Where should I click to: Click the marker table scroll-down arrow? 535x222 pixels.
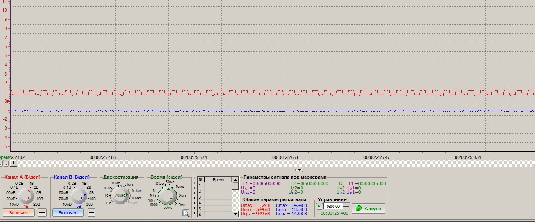pyautogui.click(x=235, y=214)
